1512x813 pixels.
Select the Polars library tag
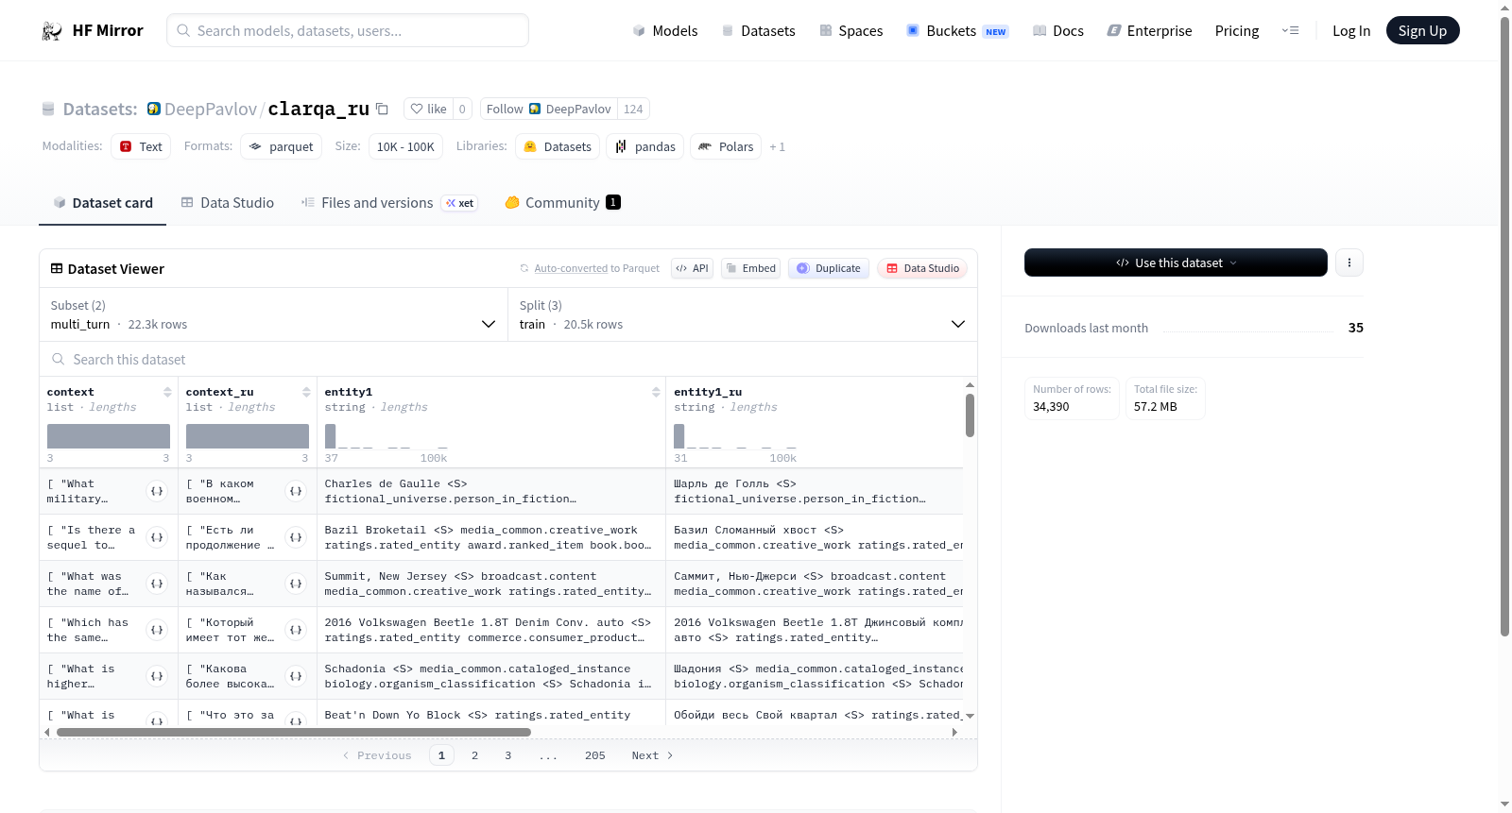pos(726,146)
